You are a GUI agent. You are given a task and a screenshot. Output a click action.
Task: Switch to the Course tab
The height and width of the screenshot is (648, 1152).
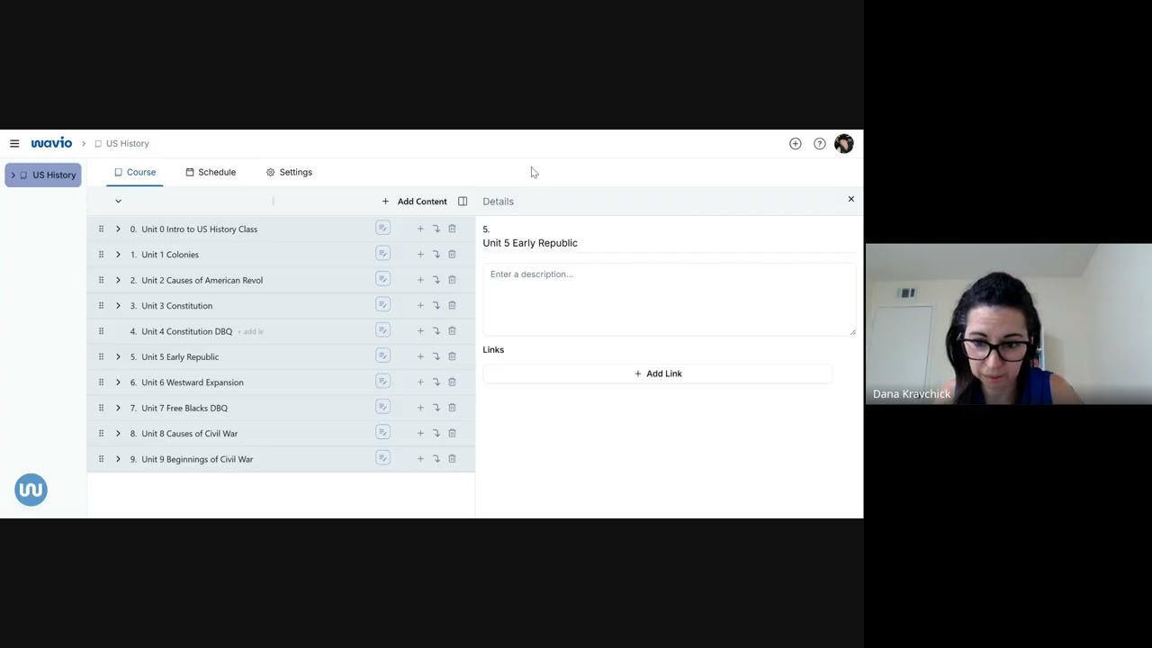135,172
